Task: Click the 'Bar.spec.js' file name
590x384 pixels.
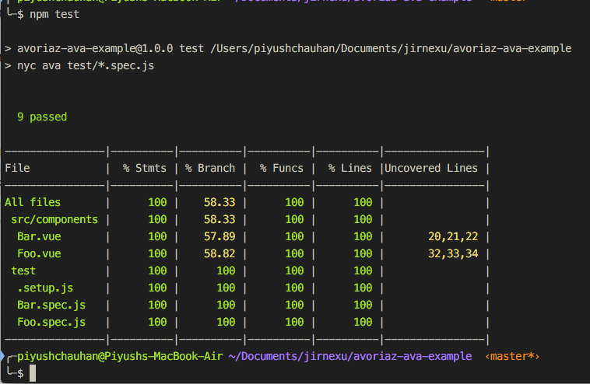Action: (x=51, y=305)
